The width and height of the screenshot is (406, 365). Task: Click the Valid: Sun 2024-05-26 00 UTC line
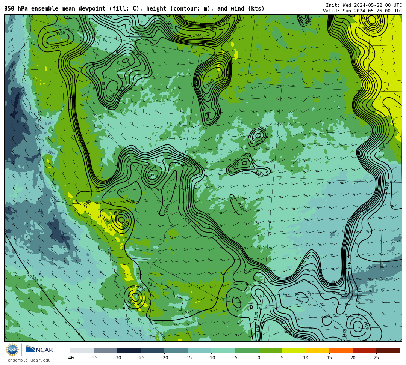362,11
